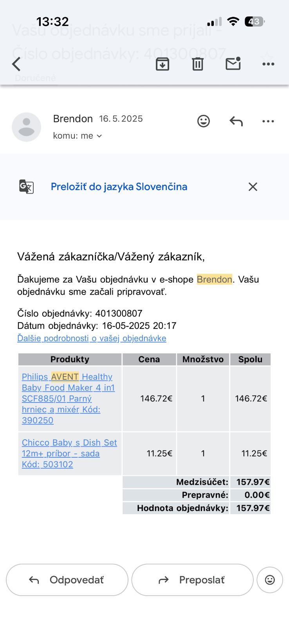Delete the email using the trash icon

(x=198, y=64)
